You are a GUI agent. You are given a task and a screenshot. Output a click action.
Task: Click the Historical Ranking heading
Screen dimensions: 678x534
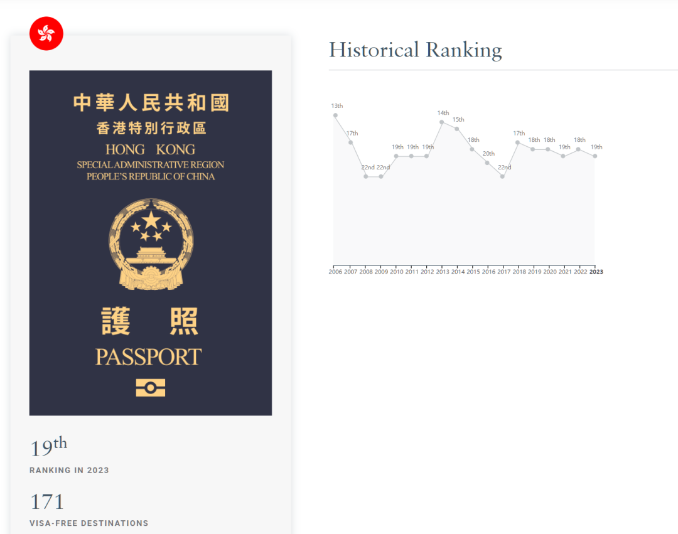pyautogui.click(x=416, y=50)
